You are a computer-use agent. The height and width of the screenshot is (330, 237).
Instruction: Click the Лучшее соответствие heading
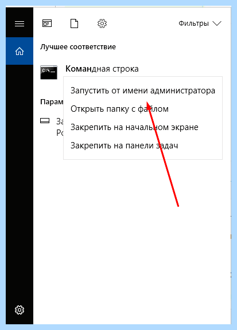(78, 47)
